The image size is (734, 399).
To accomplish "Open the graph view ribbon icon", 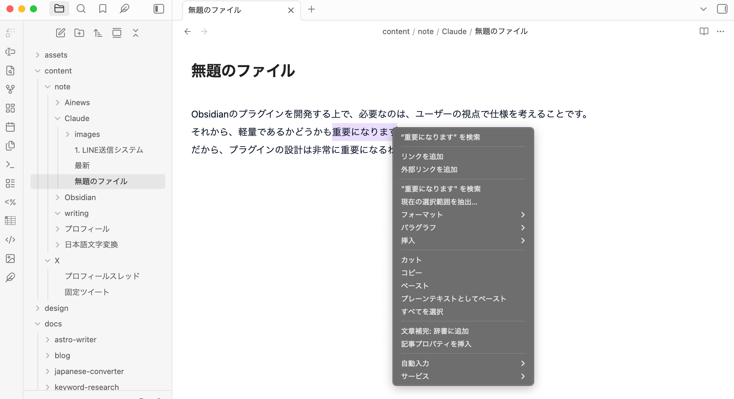I will (x=10, y=89).
